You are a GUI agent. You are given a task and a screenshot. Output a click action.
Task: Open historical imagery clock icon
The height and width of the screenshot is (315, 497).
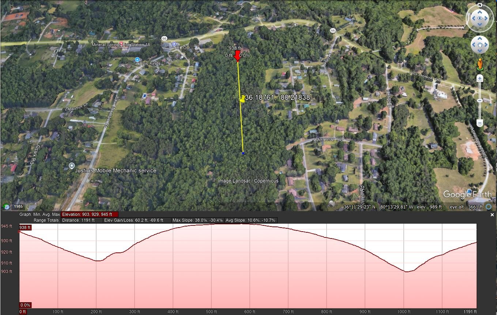[x=6, y=207]
